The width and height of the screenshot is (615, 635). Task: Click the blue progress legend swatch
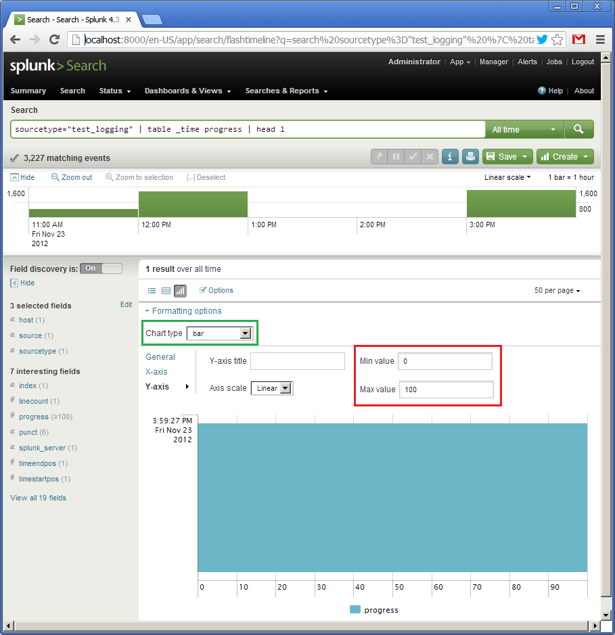[x=357, y=610]
